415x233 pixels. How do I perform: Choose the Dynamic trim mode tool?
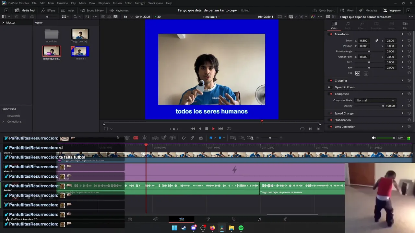click(144, 138)
